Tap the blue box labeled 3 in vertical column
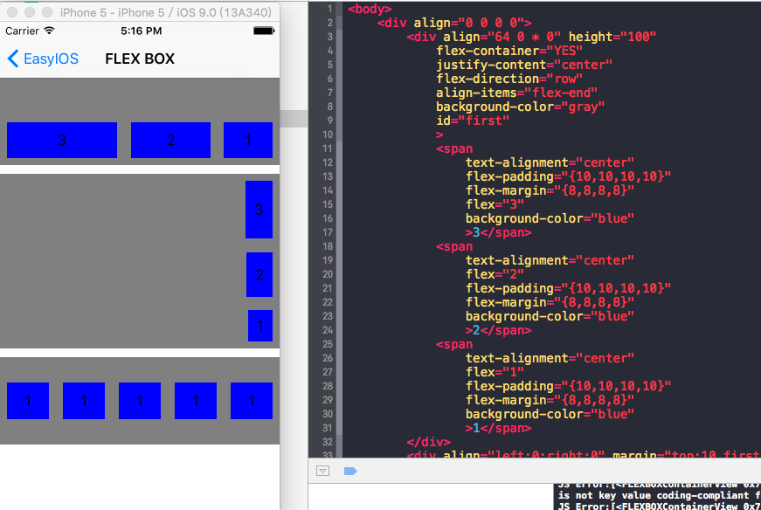The height and width of the screenshot is (510, 761). point(259,210)
